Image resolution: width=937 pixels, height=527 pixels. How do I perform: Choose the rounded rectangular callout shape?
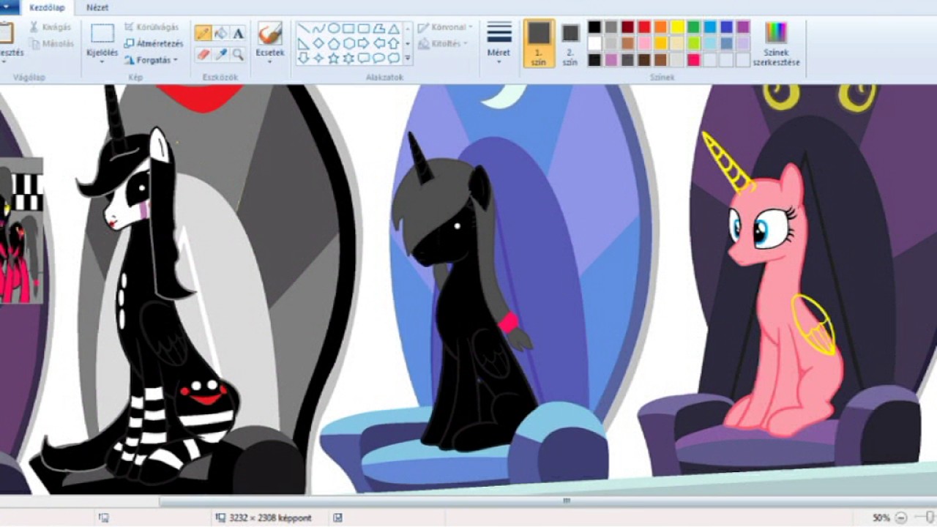click(x=364, y=58)
